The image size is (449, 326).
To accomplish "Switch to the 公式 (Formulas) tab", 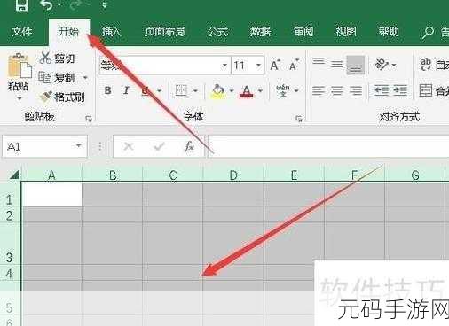I will click(217, 31).
